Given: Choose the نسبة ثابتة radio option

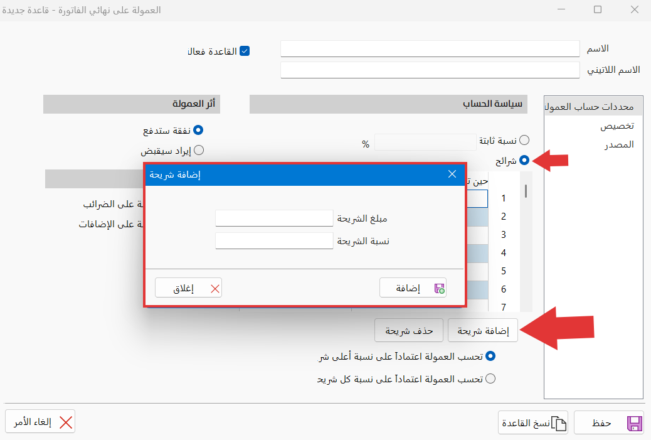Looking at the screenshot, I should 524,140.
